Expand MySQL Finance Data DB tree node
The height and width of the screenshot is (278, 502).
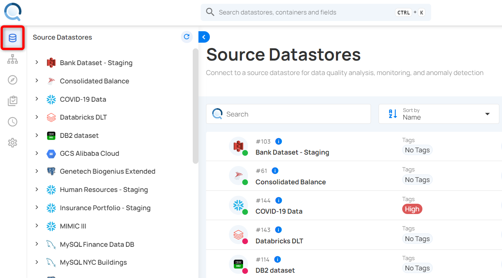(37, 244)
